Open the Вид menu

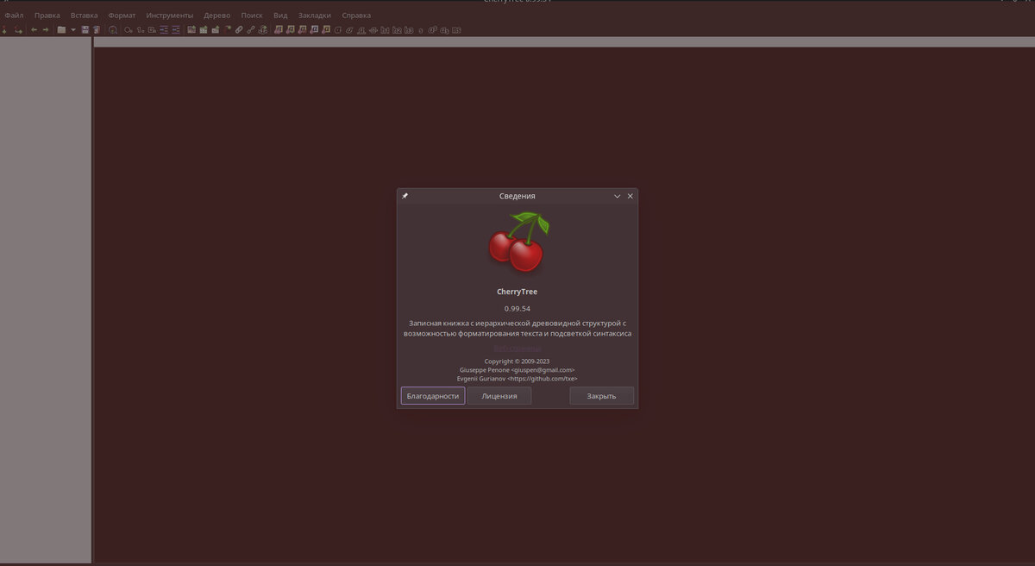280,16
